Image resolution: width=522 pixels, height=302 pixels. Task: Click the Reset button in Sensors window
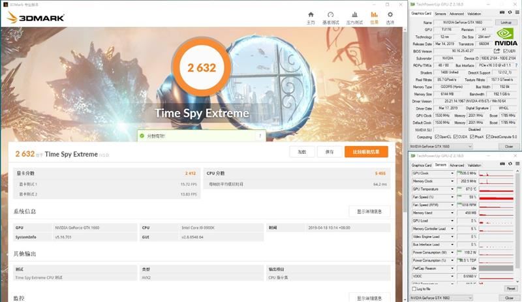[x=511, y=289]
